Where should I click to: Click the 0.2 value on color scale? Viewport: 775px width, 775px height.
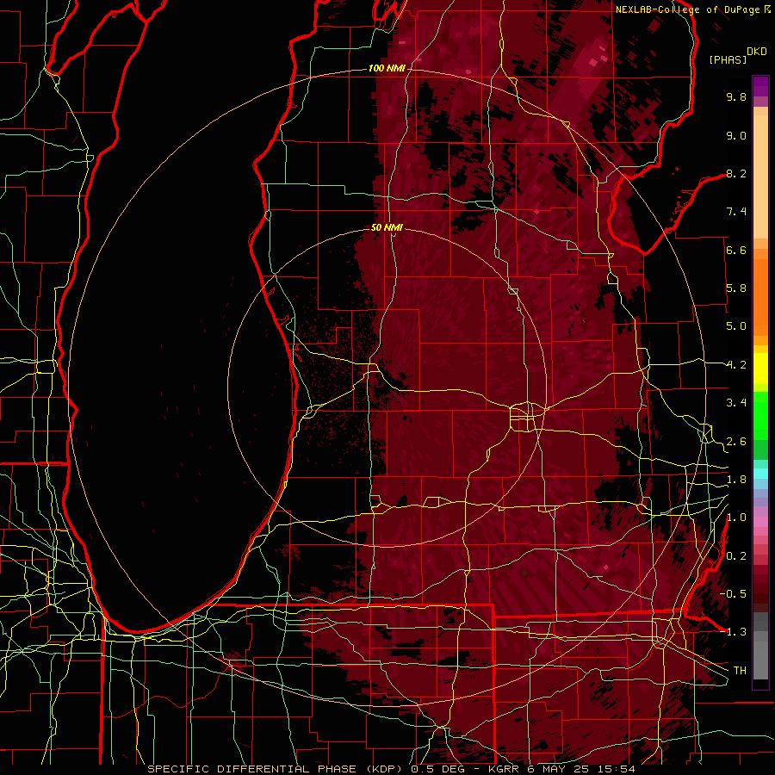[736, 556]
